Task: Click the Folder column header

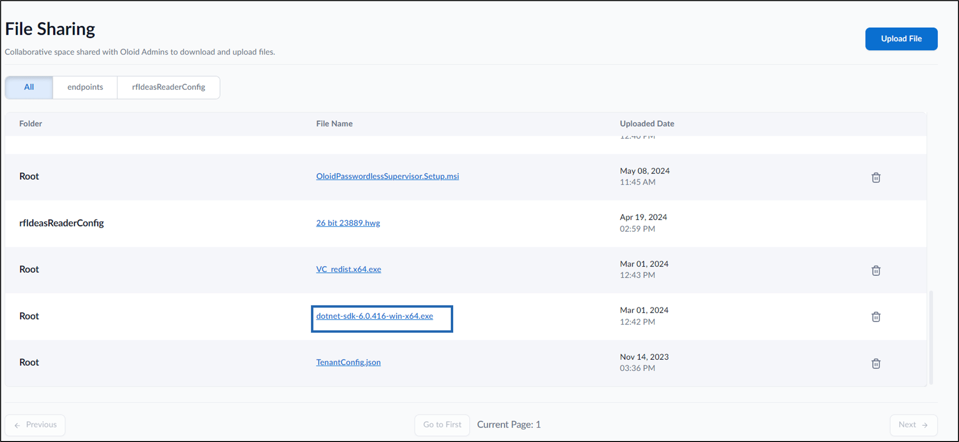Action: point(31,124)
